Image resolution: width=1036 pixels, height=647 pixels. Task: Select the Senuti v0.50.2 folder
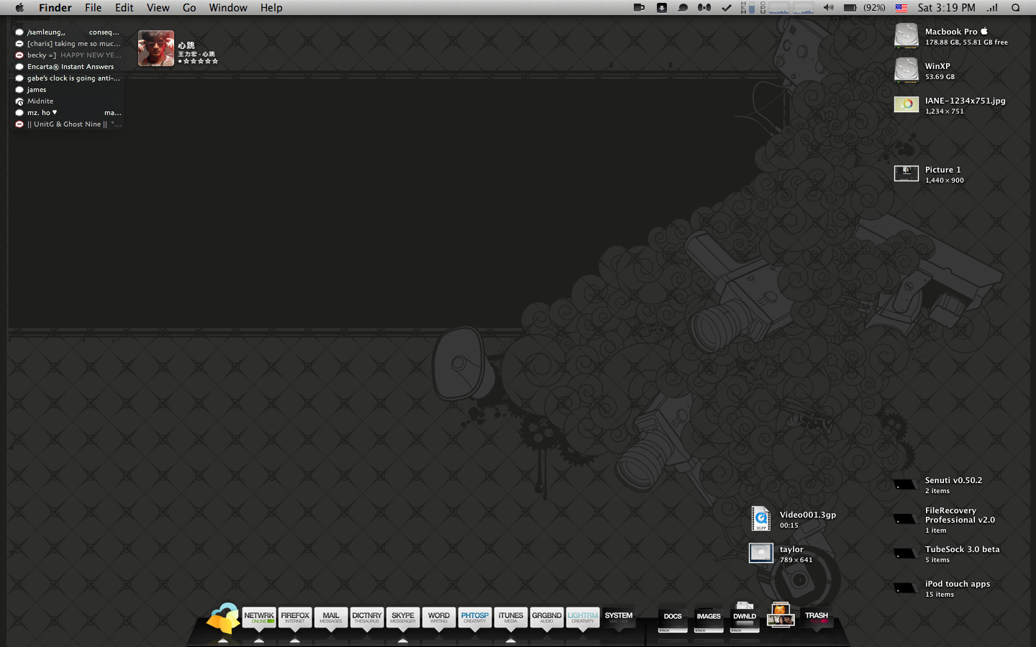coord(905,485)
